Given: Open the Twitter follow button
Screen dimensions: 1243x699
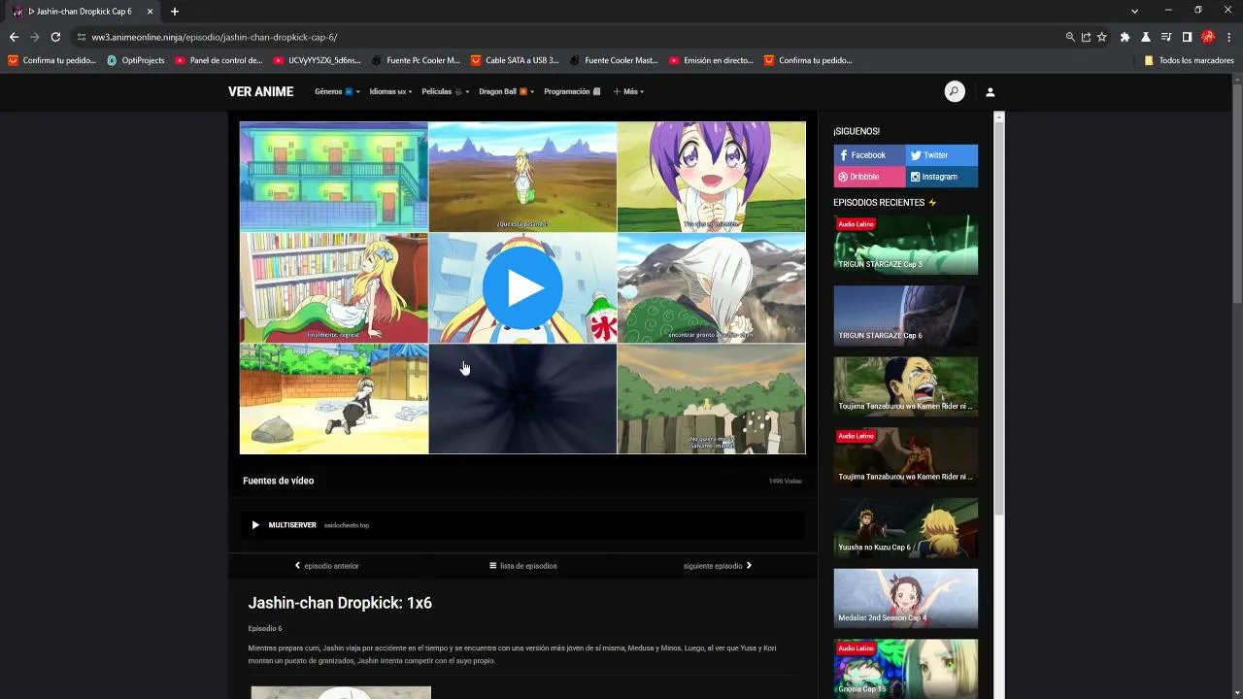Looking at the screenshot, I should pyautogui.click(x=942, y=155).
